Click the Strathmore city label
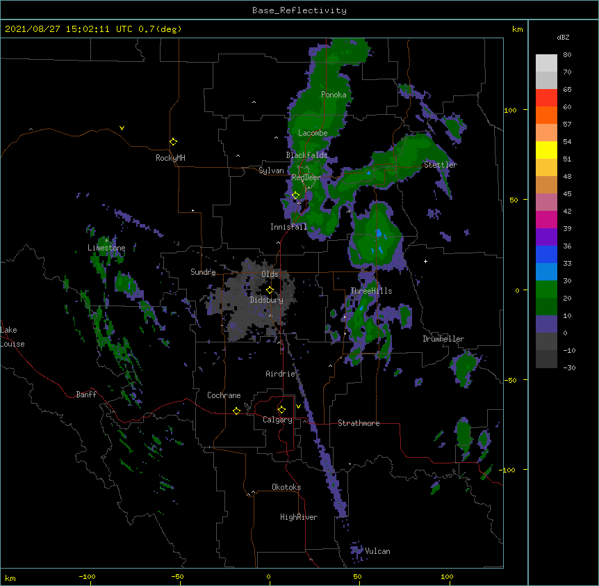 click(x=359, y=423)
